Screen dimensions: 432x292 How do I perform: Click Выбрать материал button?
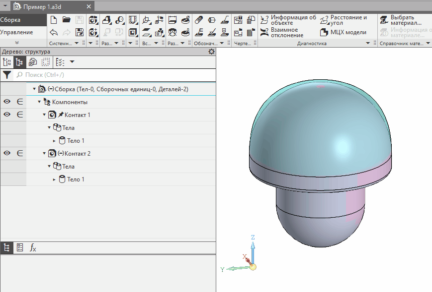click(x=403, y=20)
